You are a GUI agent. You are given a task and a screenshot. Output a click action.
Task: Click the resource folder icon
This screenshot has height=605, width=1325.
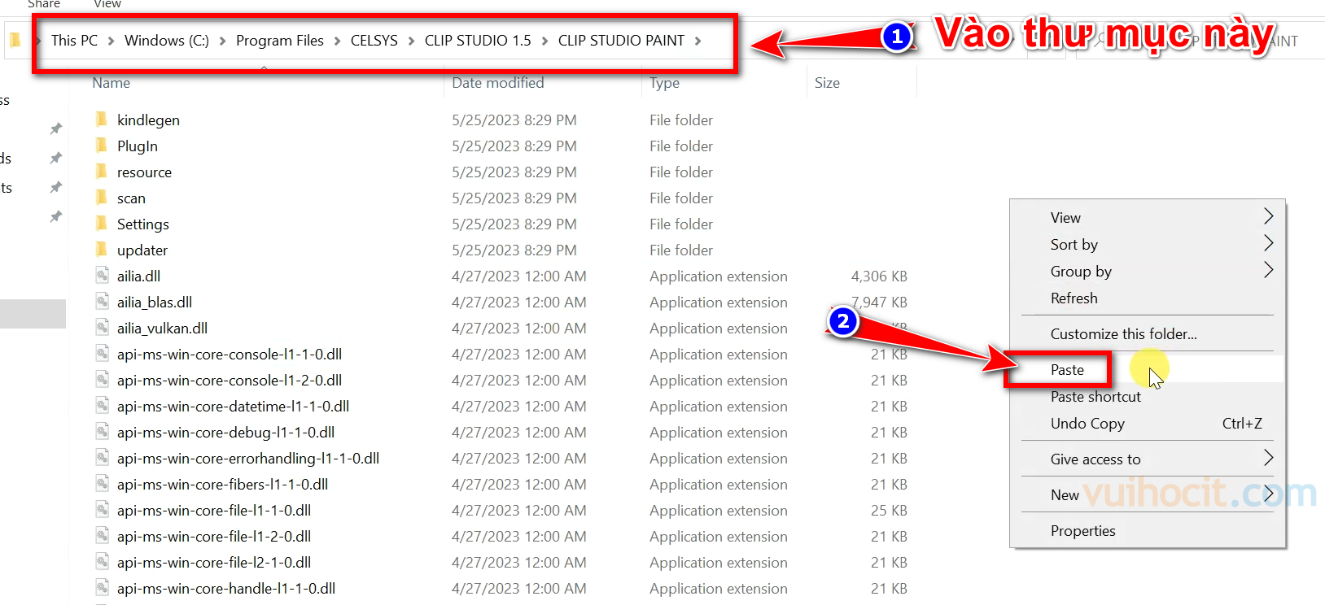[x=102, y=172]
